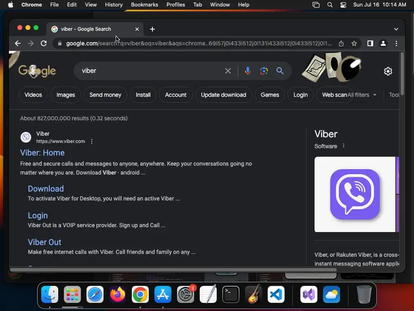Open more options next to viber.com result

[92, 141]
